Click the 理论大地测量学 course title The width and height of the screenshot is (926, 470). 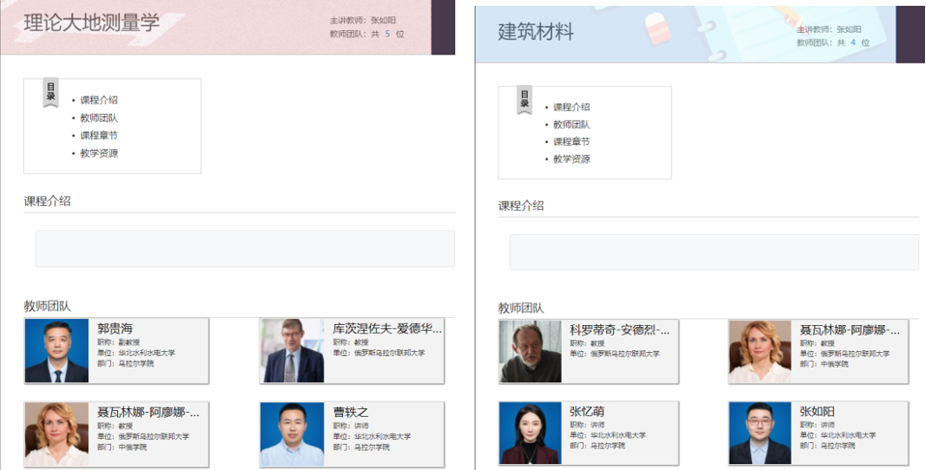[x=92, y=23]
